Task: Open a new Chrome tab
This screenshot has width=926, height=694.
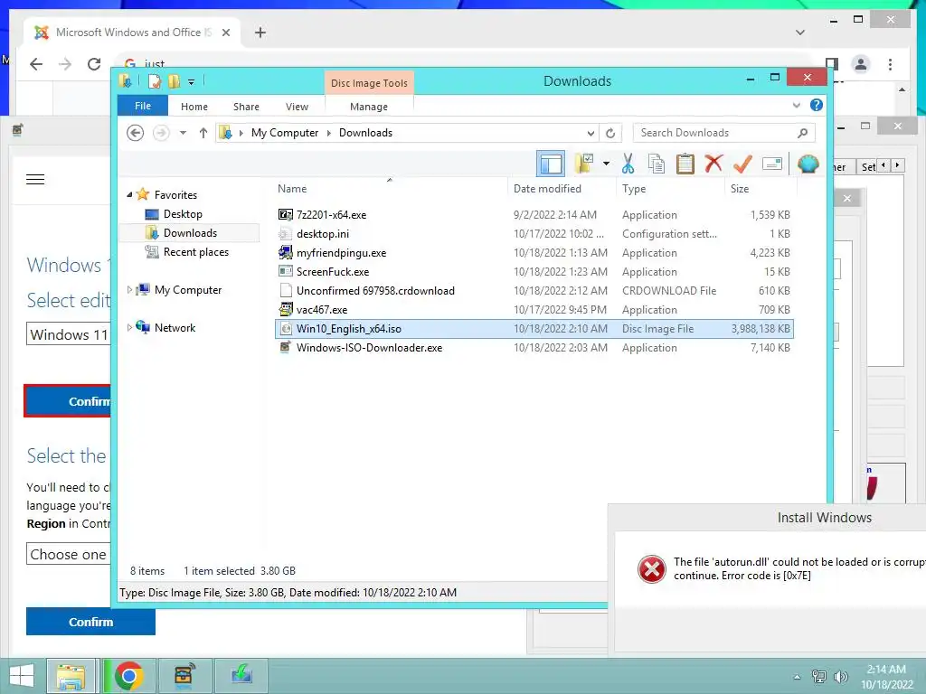Action: 260,33
